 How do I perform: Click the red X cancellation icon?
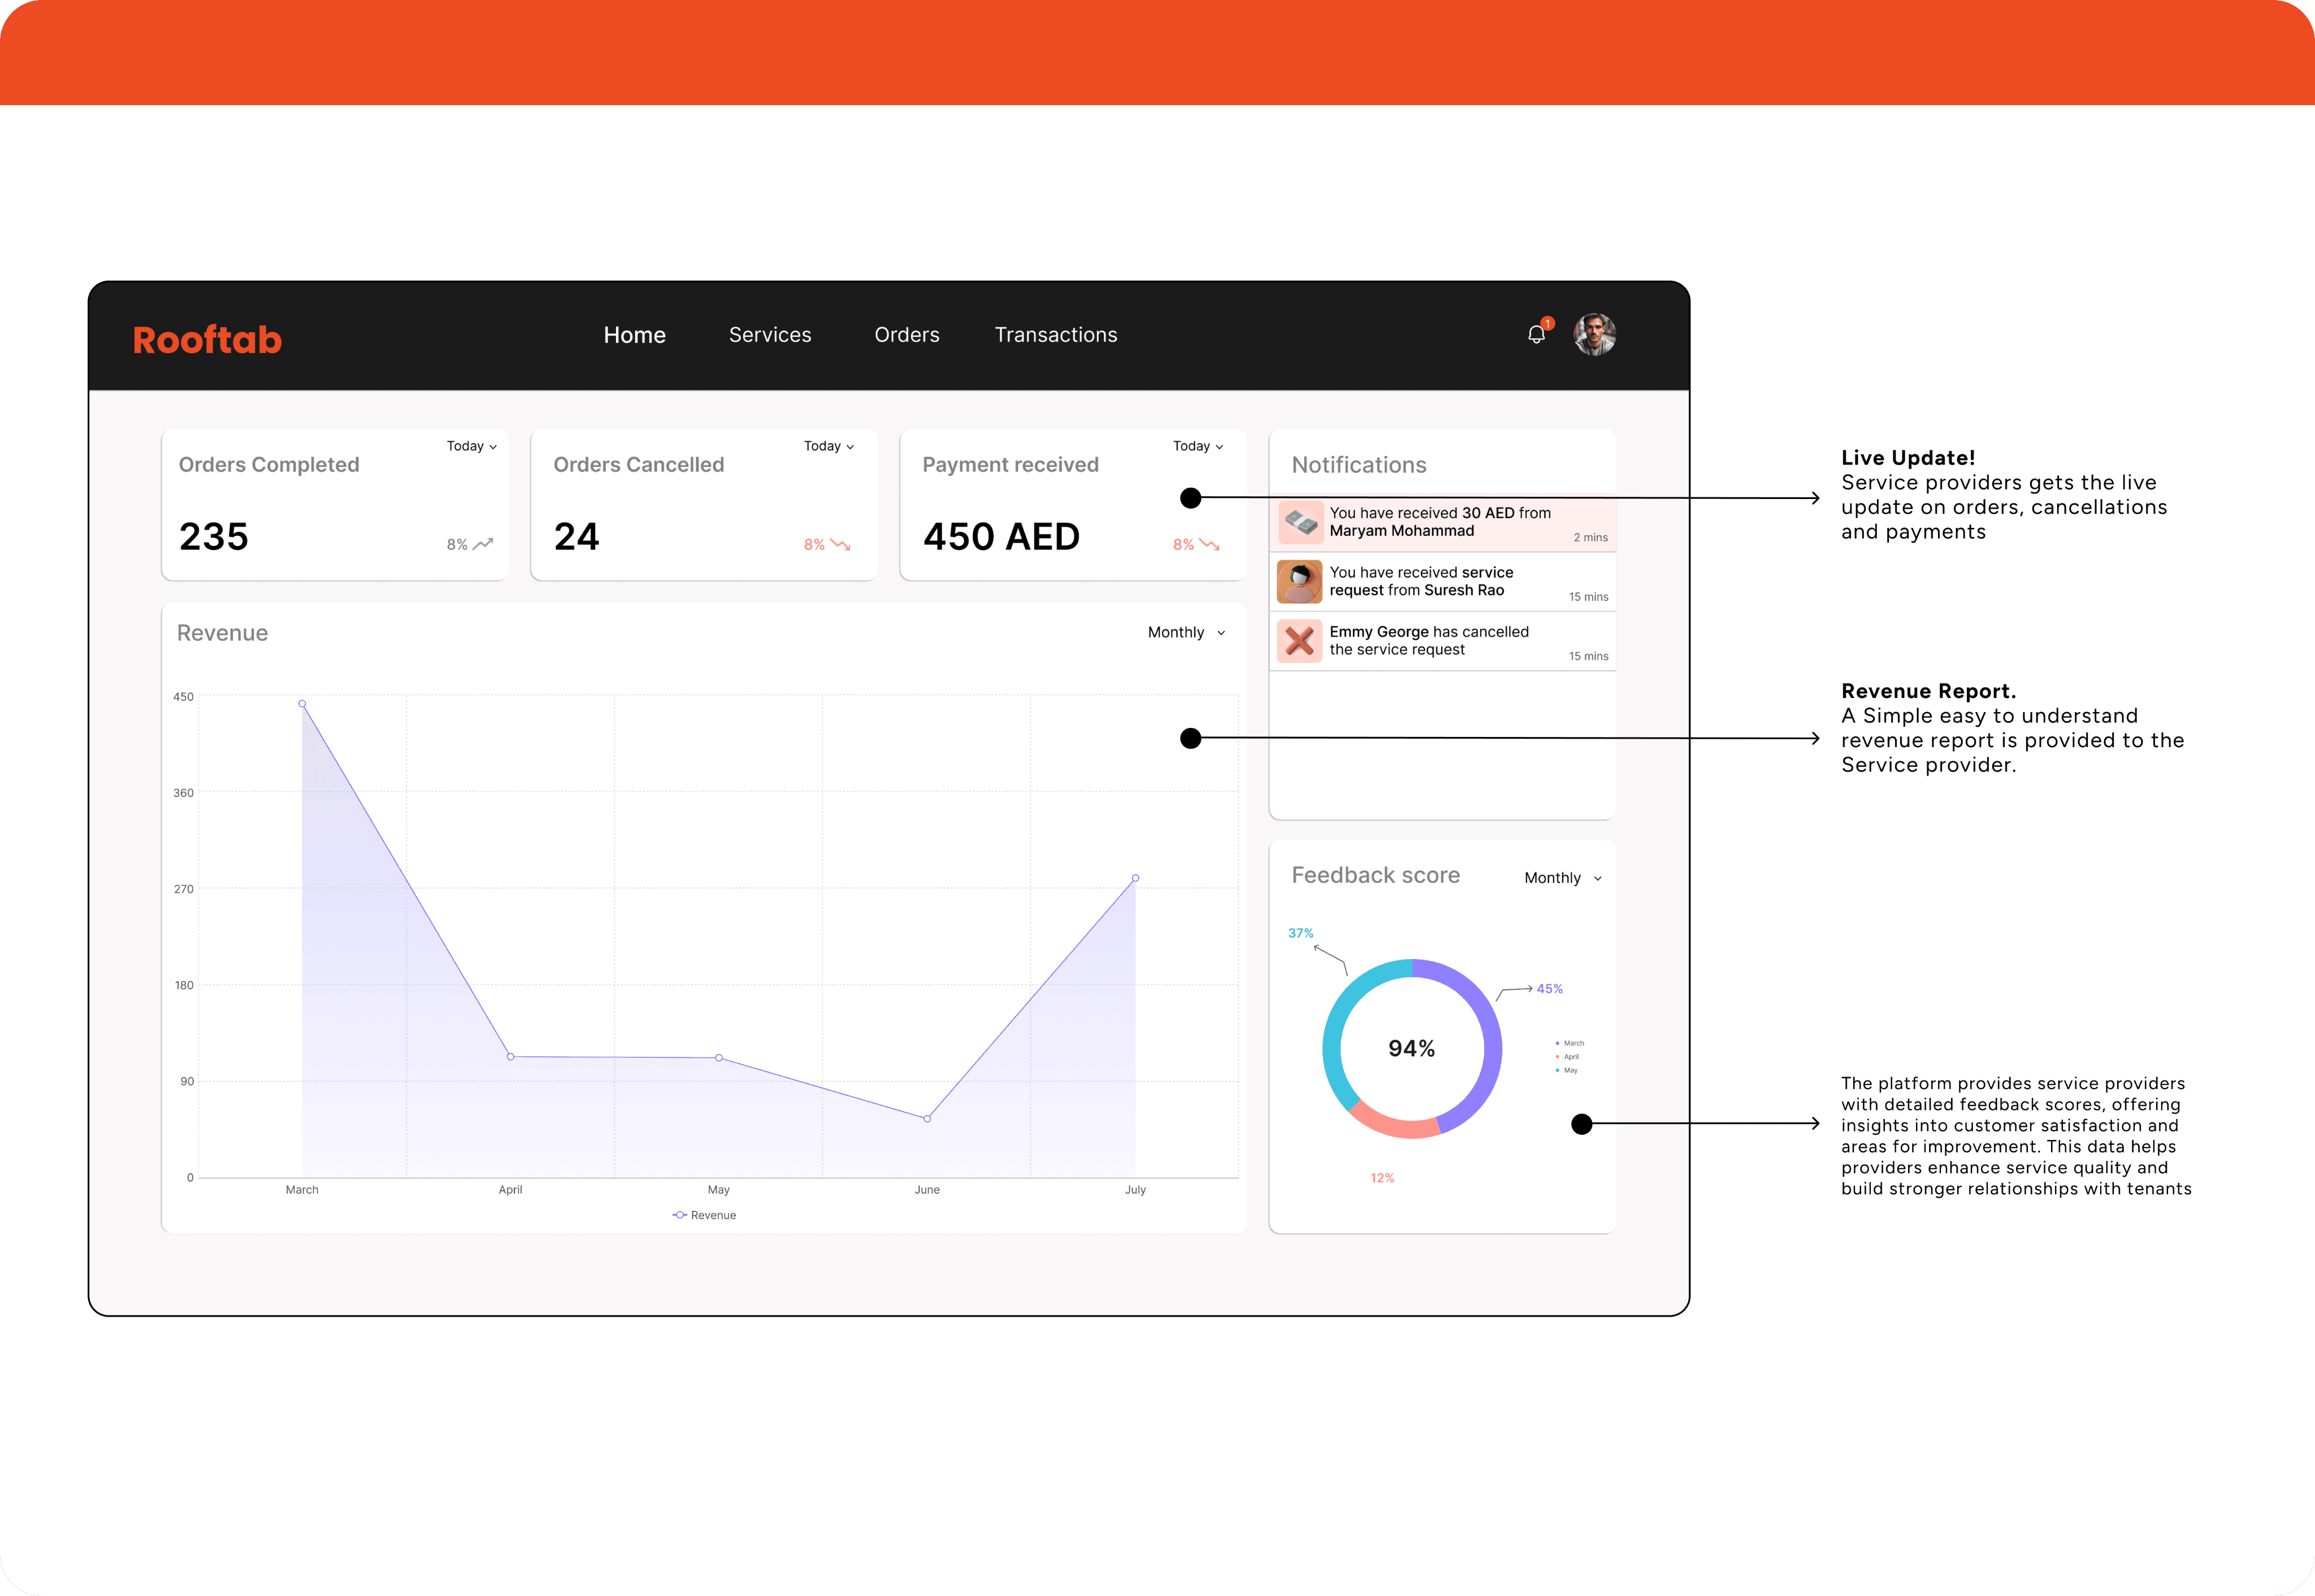click(1300, 641)
